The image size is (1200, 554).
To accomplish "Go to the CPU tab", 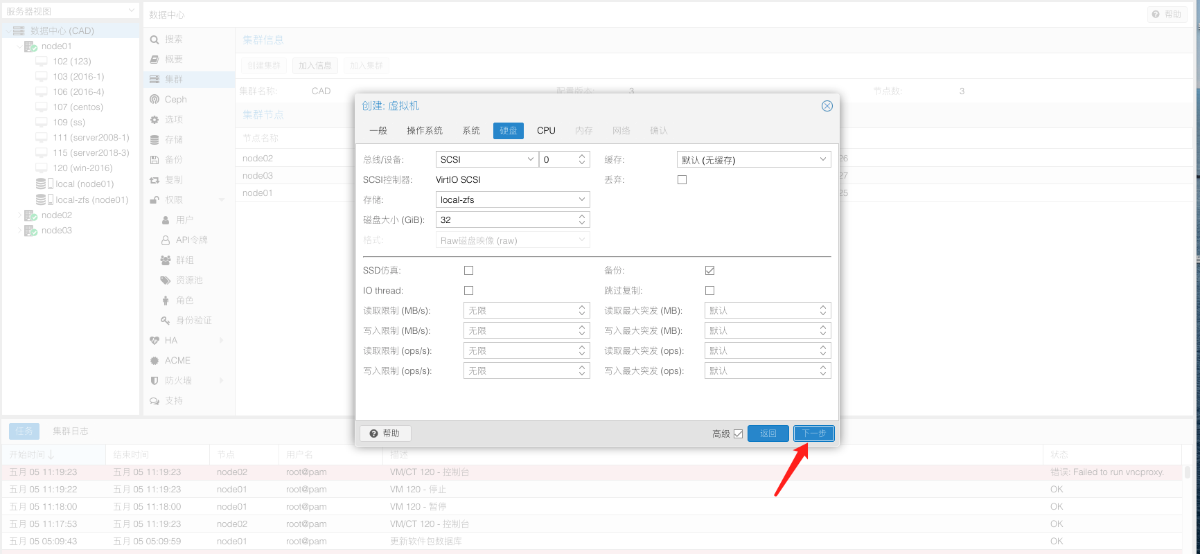I will 546,131.
